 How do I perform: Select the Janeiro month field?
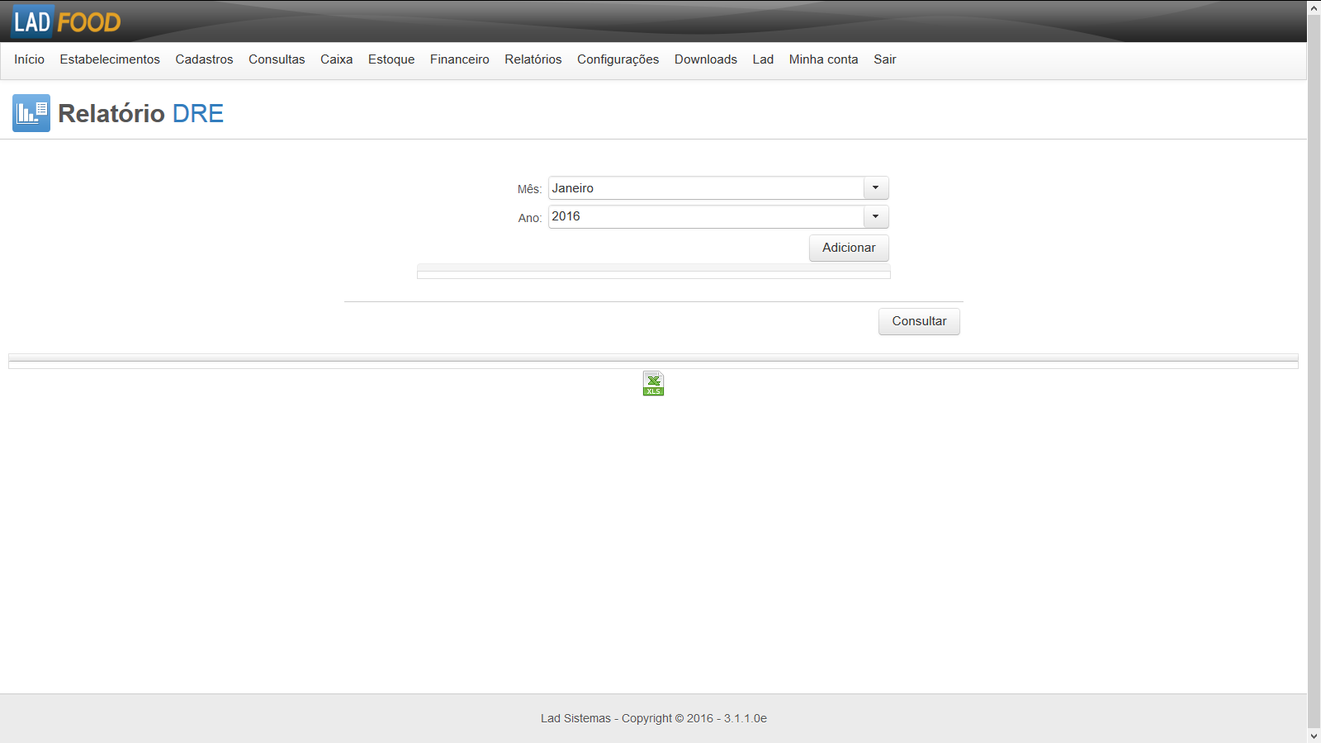pyautogui.click(x=706, y=188)
